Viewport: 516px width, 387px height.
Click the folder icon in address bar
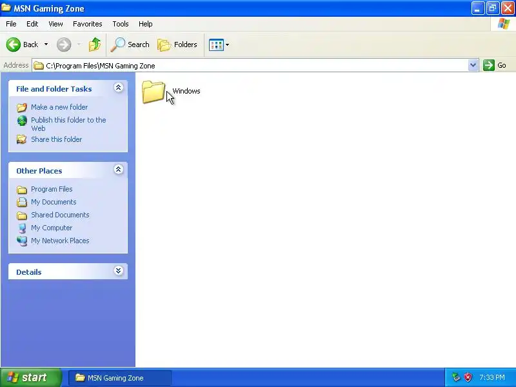click(39, 66)
